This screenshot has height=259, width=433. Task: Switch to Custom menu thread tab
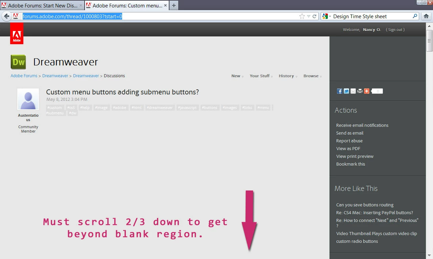coord(127,5)
